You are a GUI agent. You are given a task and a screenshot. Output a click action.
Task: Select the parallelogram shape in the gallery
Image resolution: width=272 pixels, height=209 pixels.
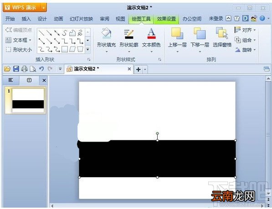[x=72, y=49]
